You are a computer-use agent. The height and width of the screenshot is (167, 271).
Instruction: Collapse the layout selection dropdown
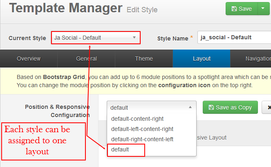pyautogui.click(x=152, y=108)
